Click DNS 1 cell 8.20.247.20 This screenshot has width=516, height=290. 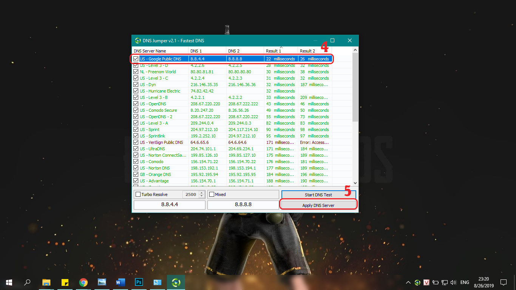[202, 110]
